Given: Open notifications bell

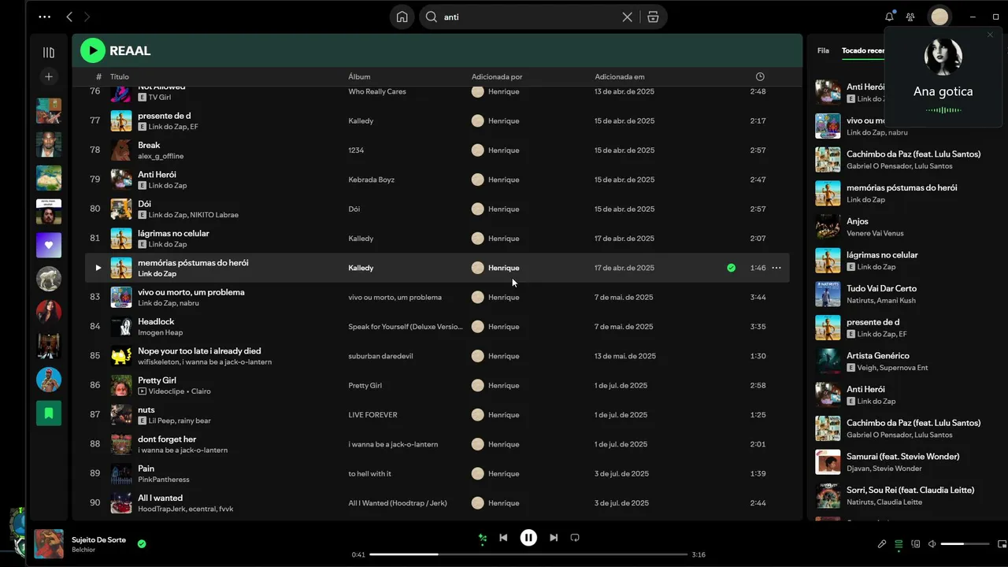Looking at the screenshot, I should (889, 17).
